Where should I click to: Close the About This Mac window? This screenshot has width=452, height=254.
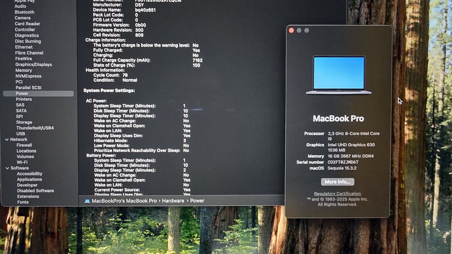(292, 31)
